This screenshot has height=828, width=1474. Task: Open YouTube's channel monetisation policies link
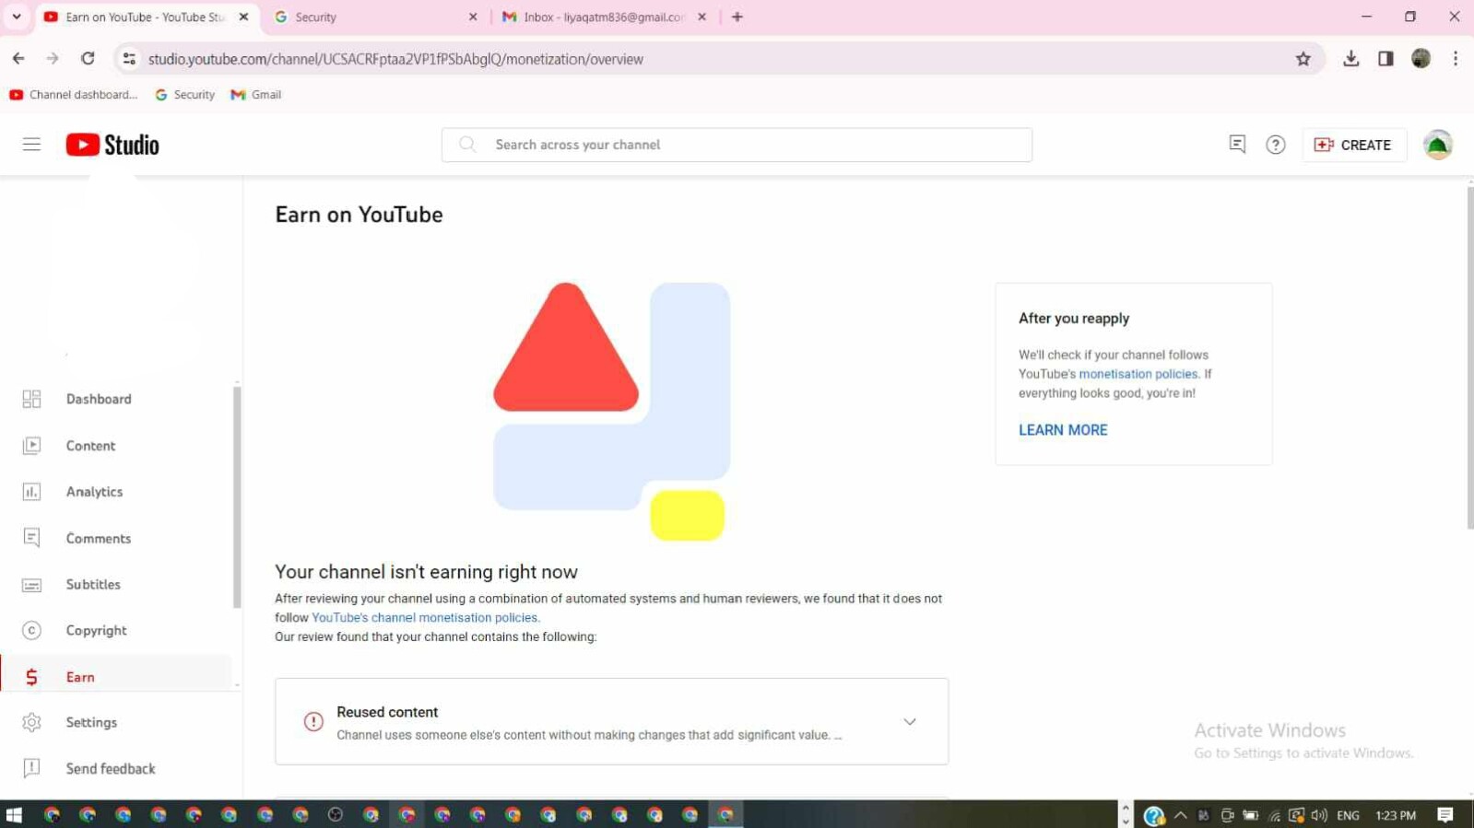coord(424,618)
